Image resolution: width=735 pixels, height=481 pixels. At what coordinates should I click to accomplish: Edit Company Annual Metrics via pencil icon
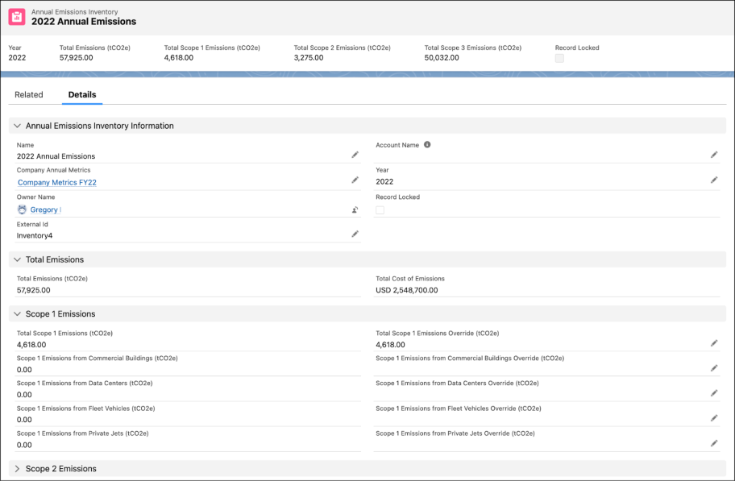355,180
